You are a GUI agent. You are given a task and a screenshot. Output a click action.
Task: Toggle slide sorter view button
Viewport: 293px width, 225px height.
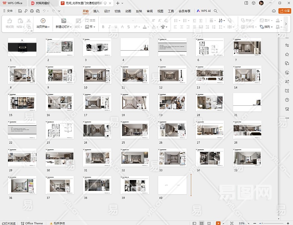202,223
